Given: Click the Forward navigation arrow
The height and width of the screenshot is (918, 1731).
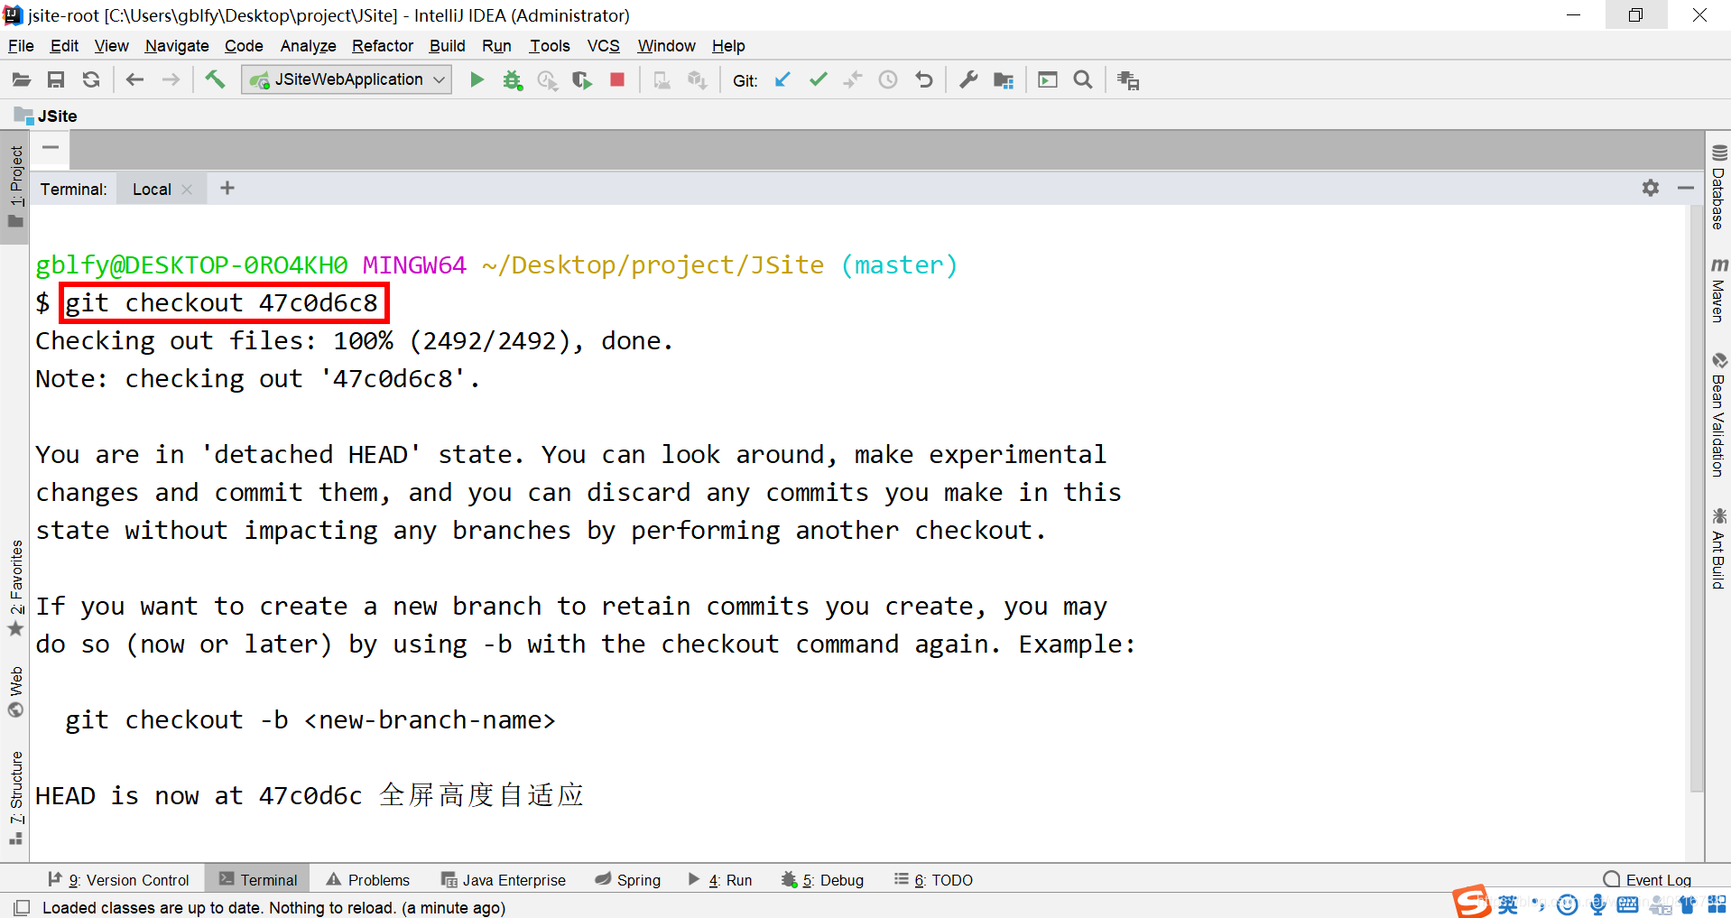Looking at the screenshot, I should point(171,80).
